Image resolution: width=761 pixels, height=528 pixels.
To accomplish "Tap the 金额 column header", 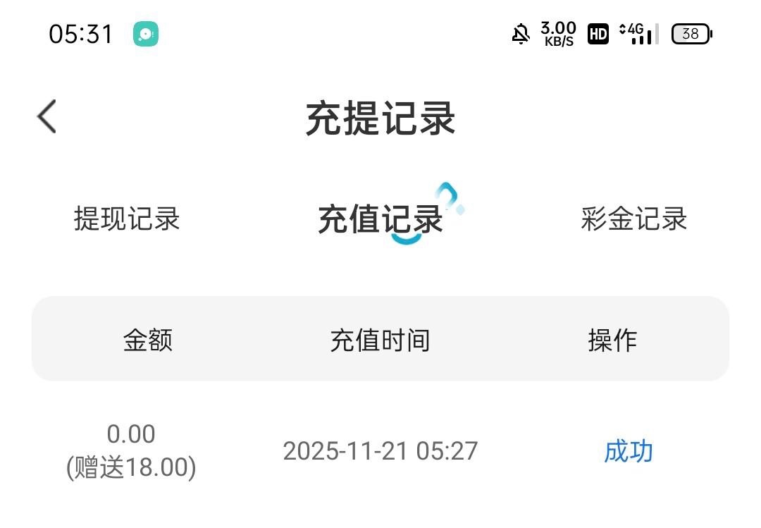I will 148,340.
